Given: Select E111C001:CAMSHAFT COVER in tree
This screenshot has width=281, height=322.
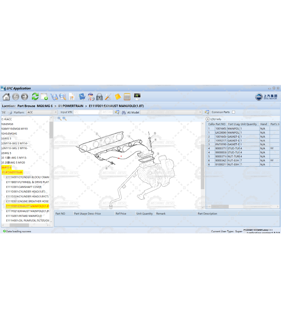Looking at the screenshot, I should [24, 187].
